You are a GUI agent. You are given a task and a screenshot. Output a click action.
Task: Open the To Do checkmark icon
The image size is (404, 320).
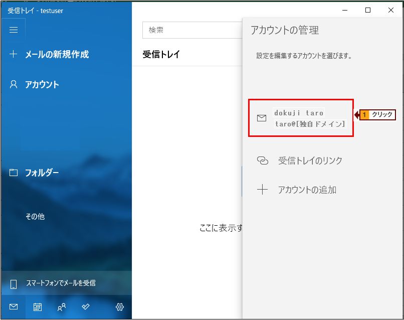pos(86,306)
